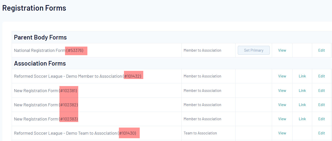
Task: Get the Link for form #102382
Action: (302, 105)
